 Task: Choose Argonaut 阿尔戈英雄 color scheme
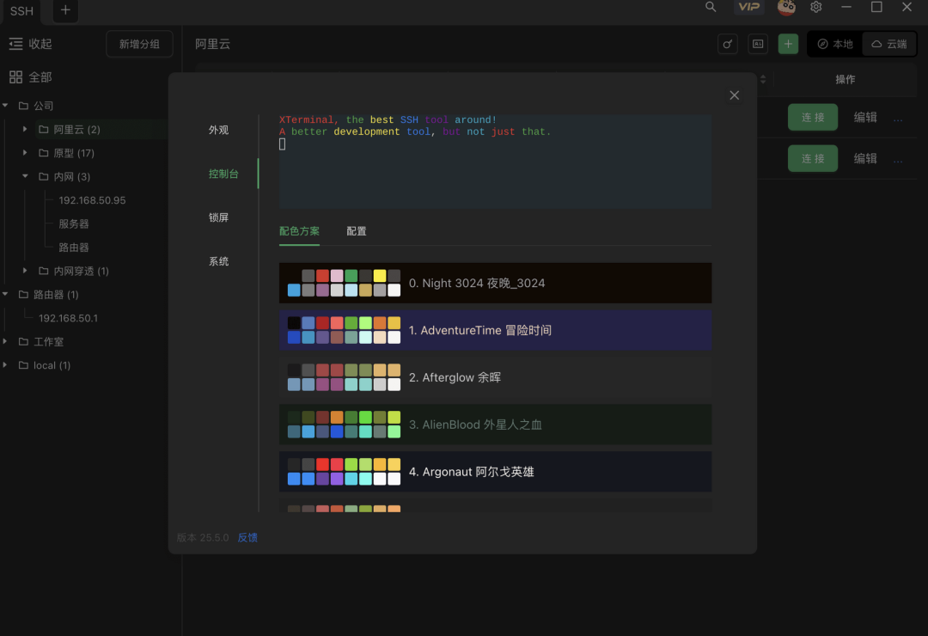[x=496, y=472]
